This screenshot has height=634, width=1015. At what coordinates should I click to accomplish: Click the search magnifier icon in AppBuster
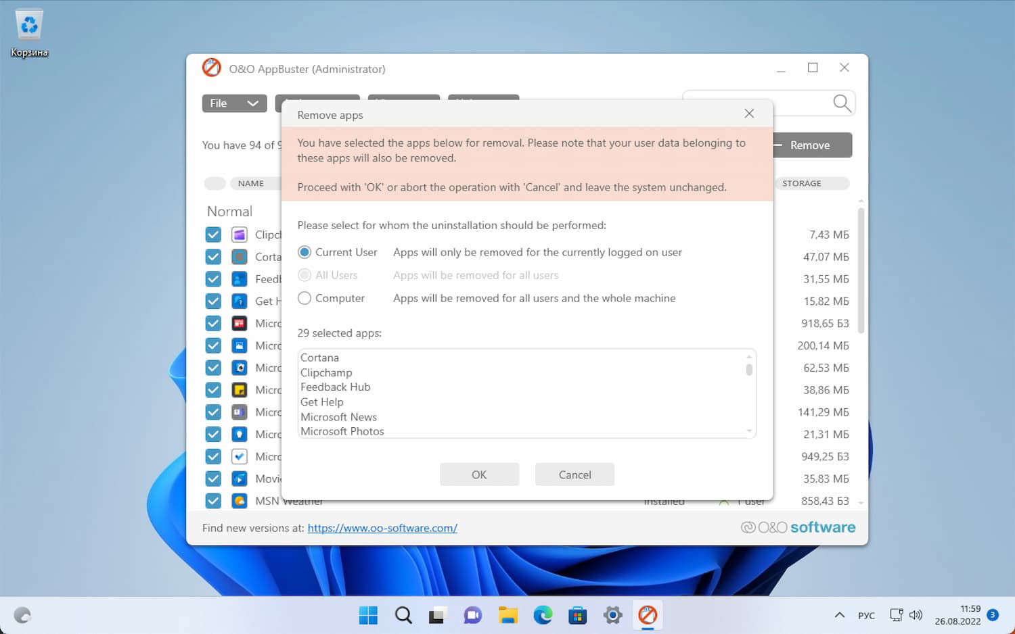(842, 103)
